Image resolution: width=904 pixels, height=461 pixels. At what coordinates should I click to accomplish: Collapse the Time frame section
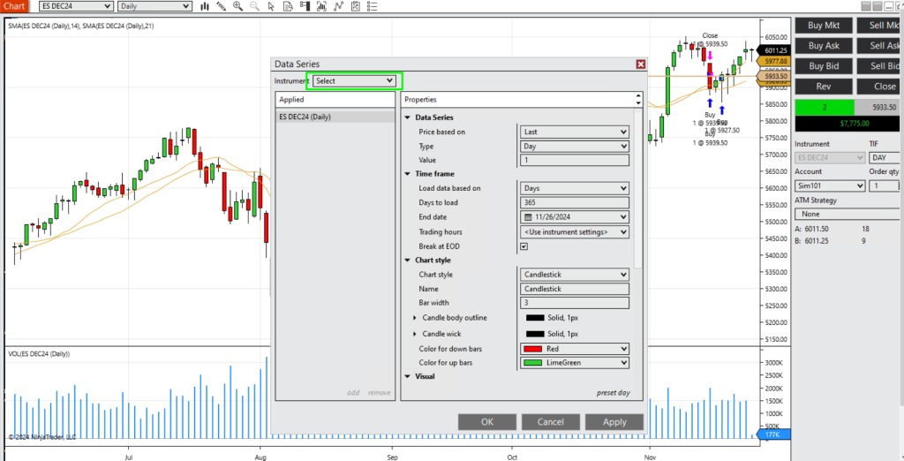[407, 174]
